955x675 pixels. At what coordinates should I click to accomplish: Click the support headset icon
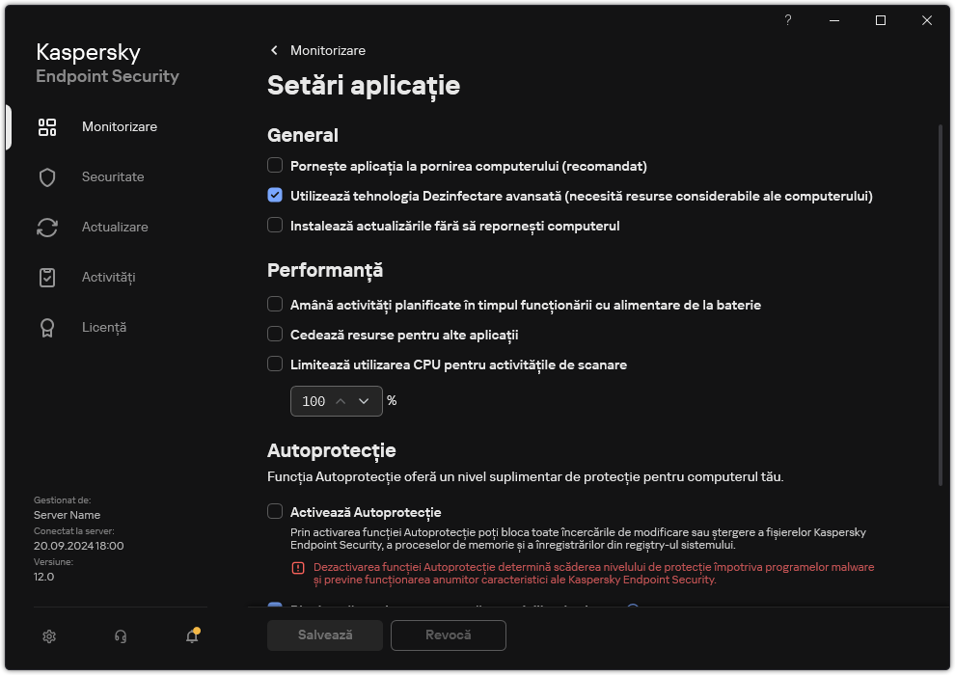coord(120,636)
